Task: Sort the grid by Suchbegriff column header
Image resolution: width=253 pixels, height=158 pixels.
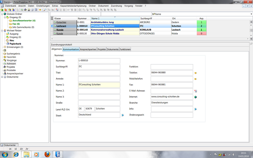Action: (155, 18)
